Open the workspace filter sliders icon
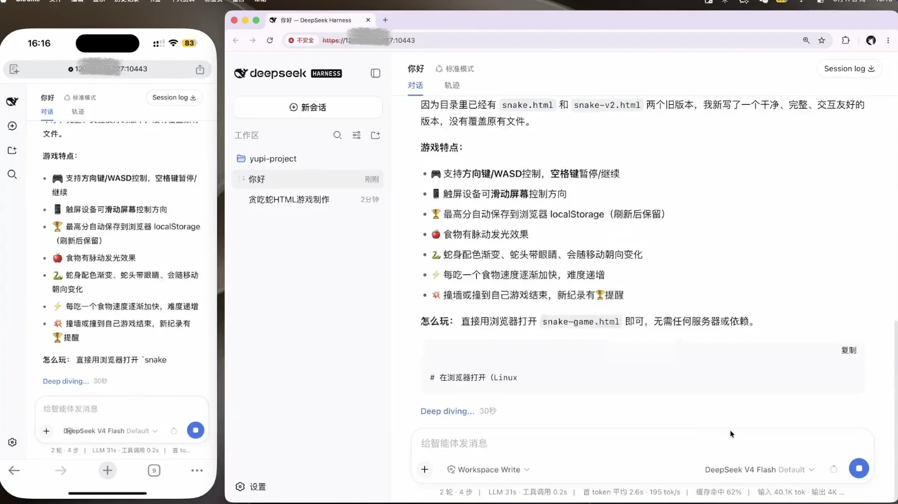Viewport: 898px width, 504px height. (x=357, y=135)
